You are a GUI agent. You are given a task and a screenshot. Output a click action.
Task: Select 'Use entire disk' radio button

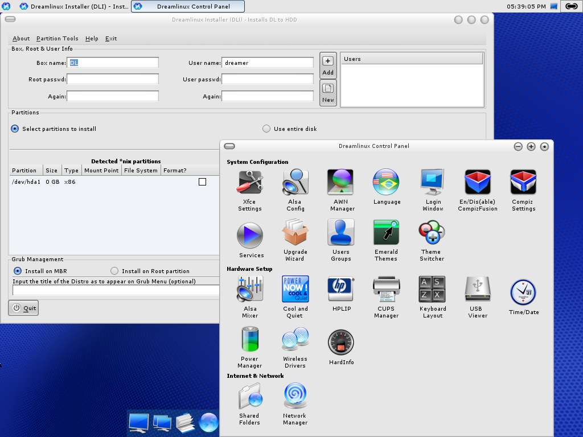(266, 129)
